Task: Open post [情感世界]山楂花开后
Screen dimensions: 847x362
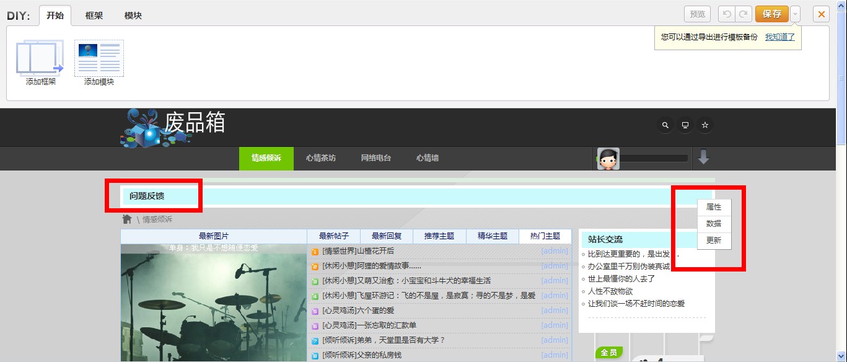Action: (x=358, y=251)
